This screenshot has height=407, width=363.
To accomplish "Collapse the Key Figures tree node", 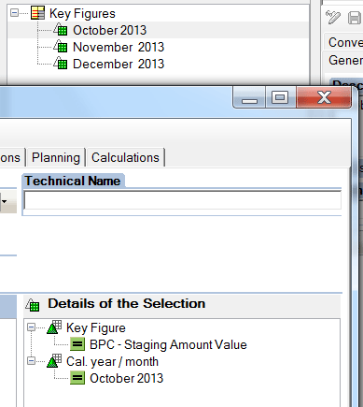I will pyautogui.click(x=14, y=13).
